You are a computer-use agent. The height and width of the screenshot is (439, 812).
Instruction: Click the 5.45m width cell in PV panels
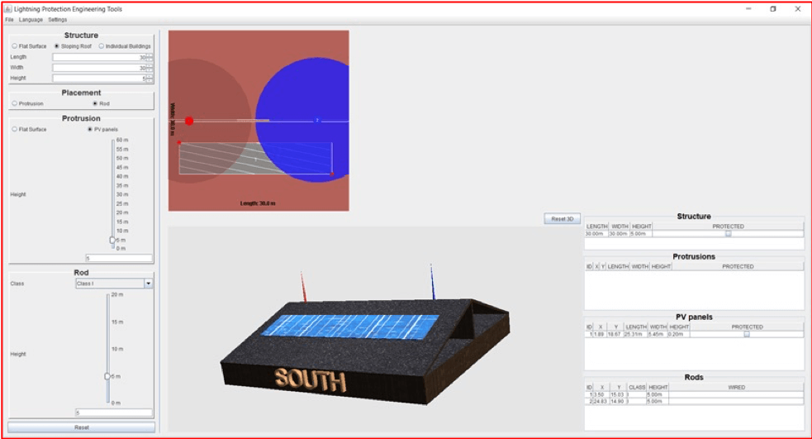pyautogui.click(x=658, y=334)
